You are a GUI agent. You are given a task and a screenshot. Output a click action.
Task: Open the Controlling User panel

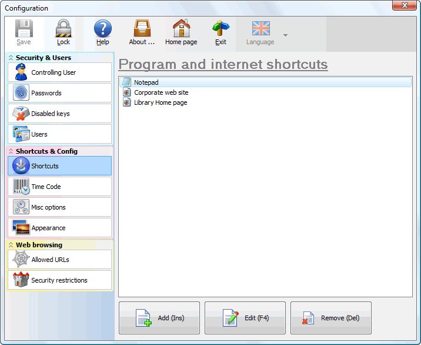click(59, 72)
